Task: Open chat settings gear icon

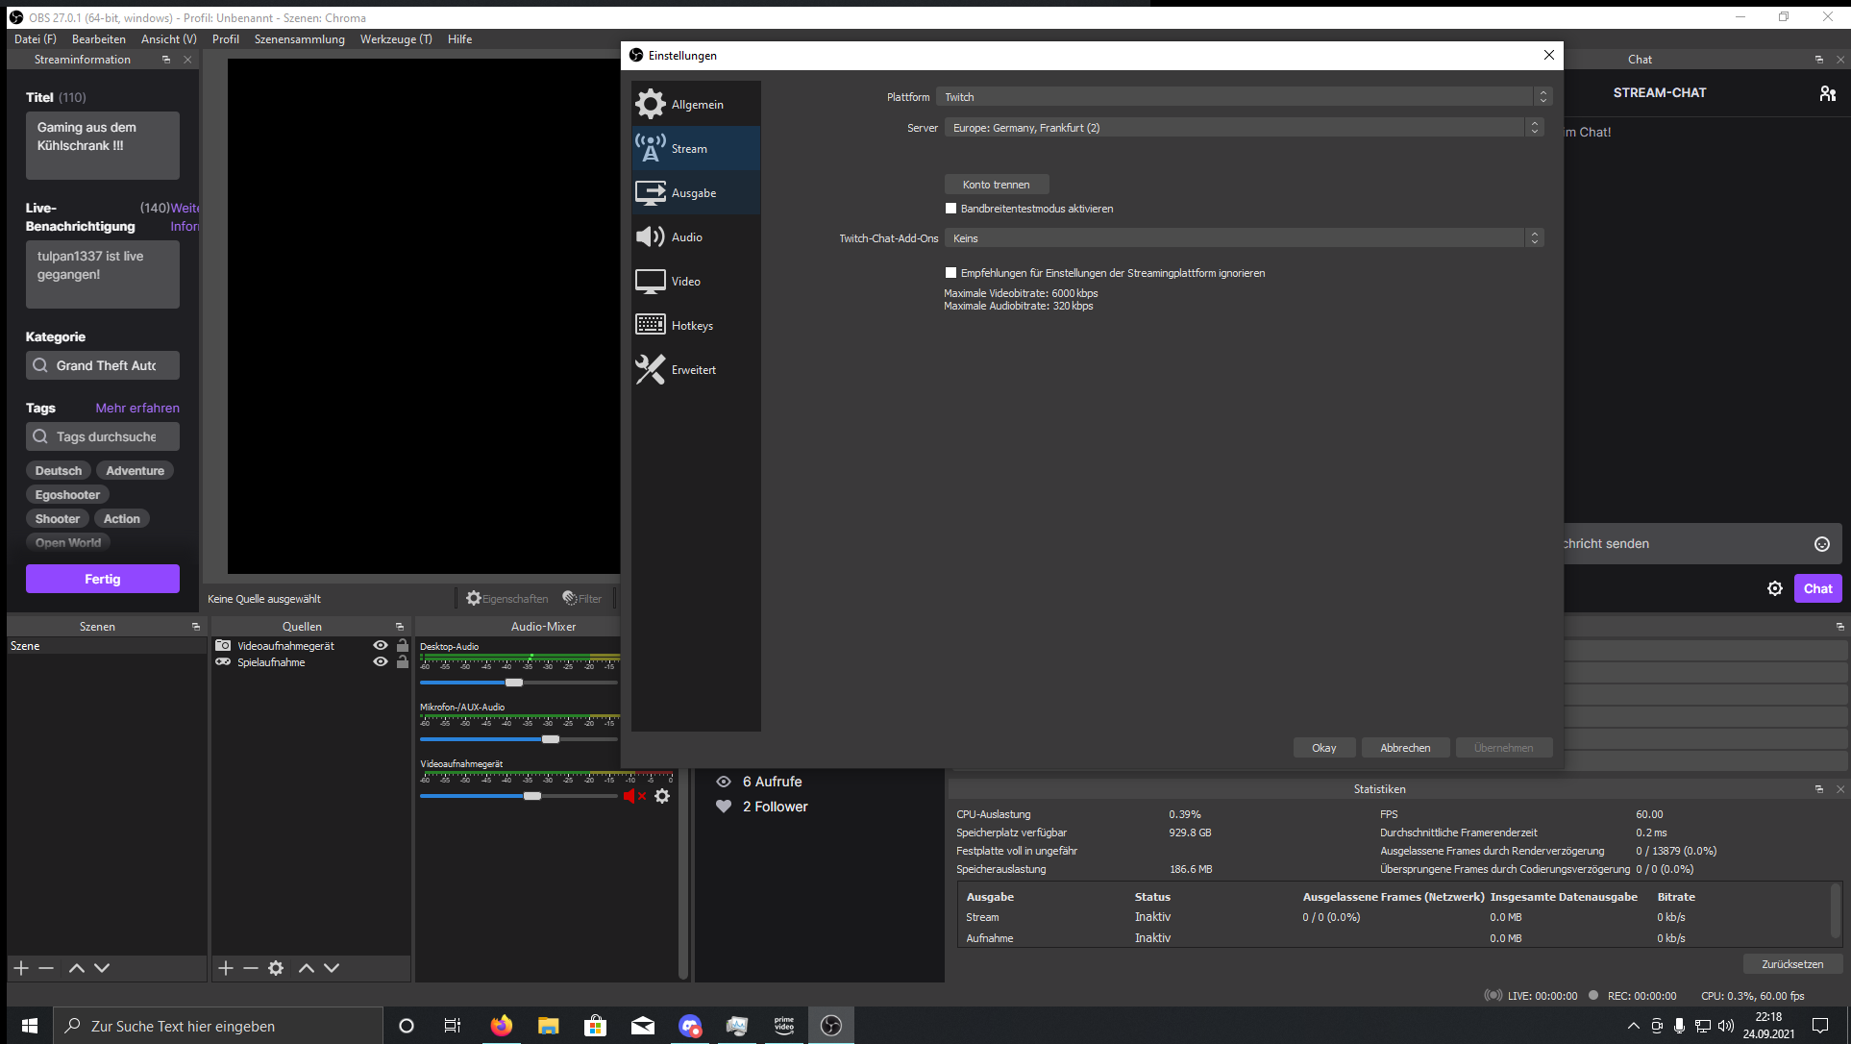Action: (1775, 588)
